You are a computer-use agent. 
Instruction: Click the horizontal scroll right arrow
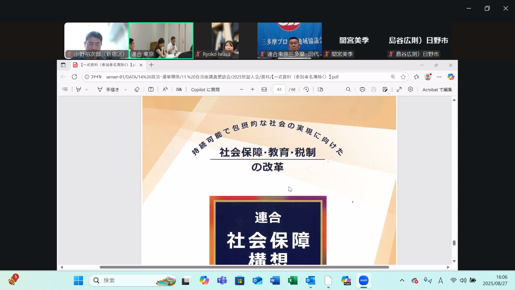click(448, 267)
